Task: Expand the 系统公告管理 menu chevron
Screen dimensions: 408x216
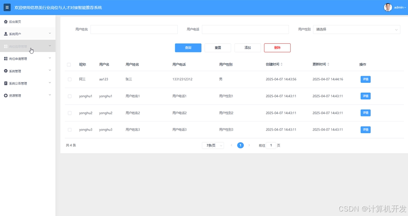Action: point(50,83)
